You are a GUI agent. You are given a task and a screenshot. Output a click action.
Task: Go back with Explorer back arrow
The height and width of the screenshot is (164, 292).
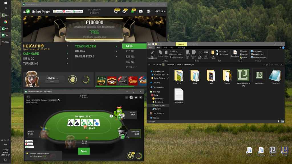149,65
